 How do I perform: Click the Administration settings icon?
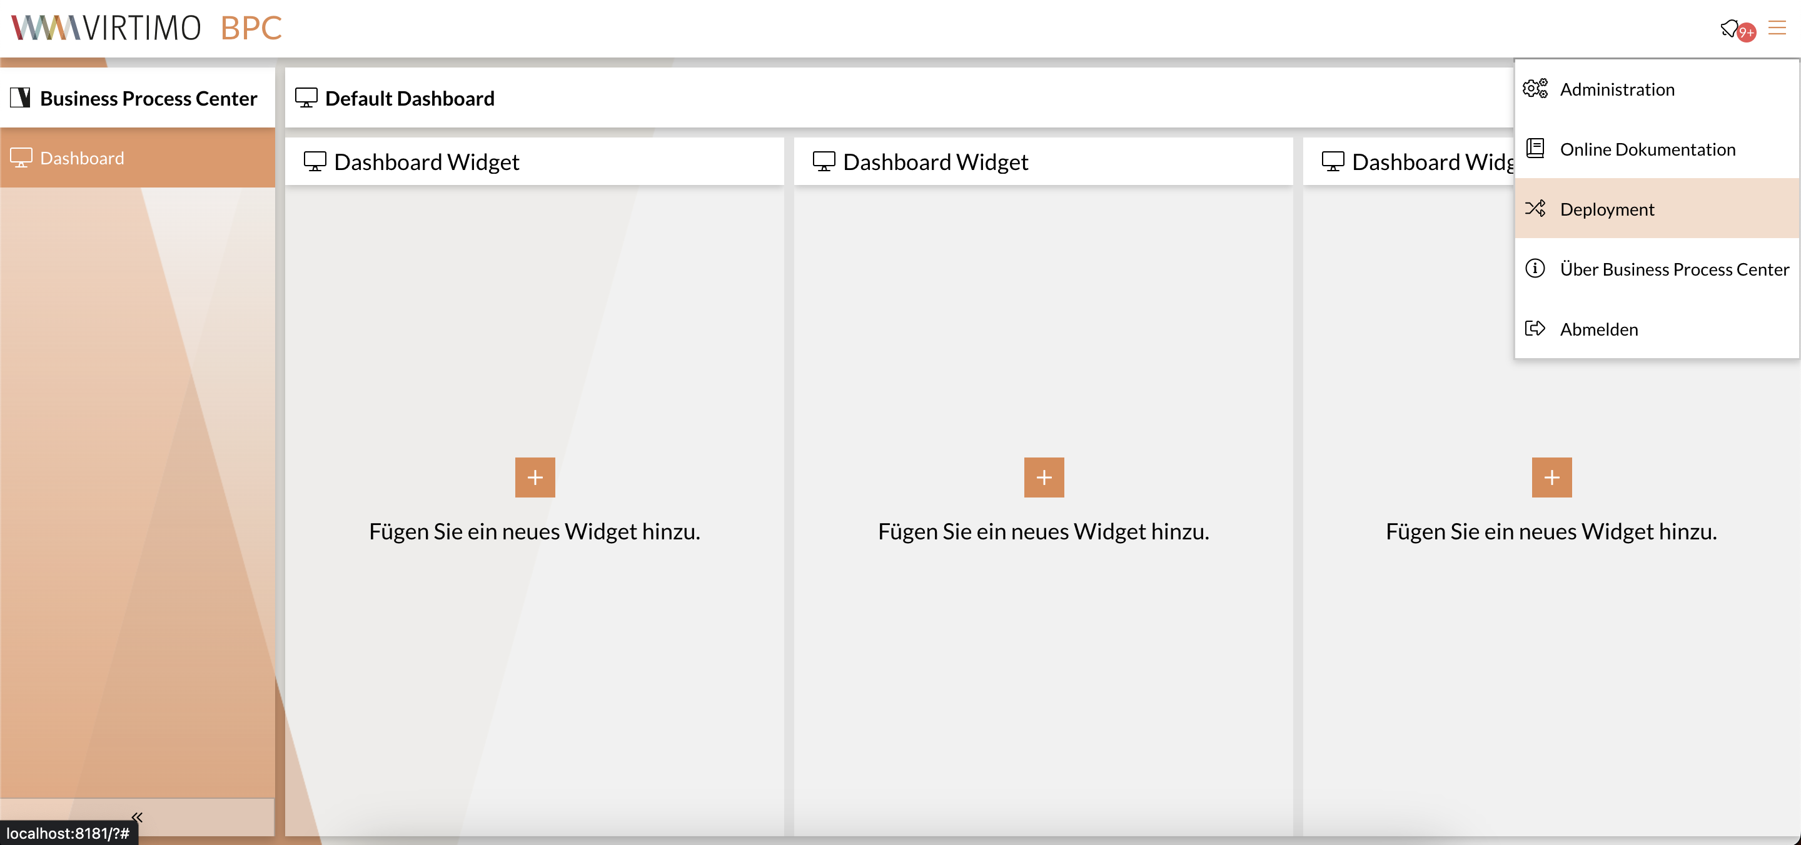(x=1536, y=88)
